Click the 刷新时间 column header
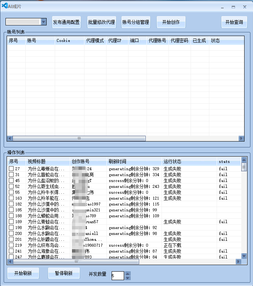This screenshot has width=253, height=286. [x=134, y=161]
